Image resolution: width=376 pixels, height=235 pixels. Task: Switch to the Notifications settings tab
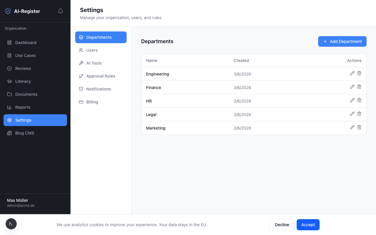pyautogui.click(x=98, y=89)
